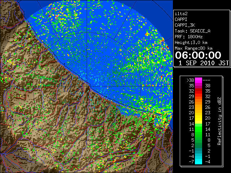Click the orange 26 dBZ legend swatch
Viewport: 231px width, 173px height.
[x=199, y=102]
